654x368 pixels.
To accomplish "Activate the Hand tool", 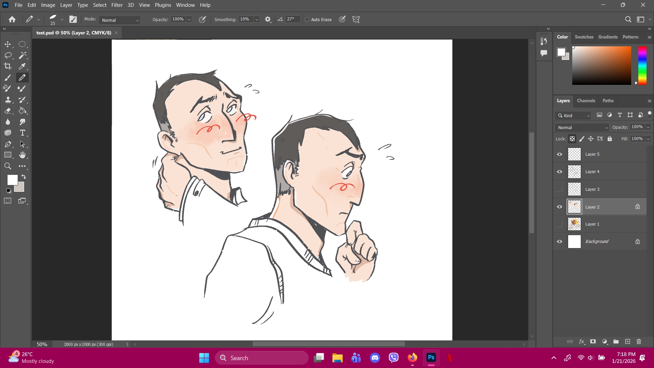I will click(x=22, y=155).
